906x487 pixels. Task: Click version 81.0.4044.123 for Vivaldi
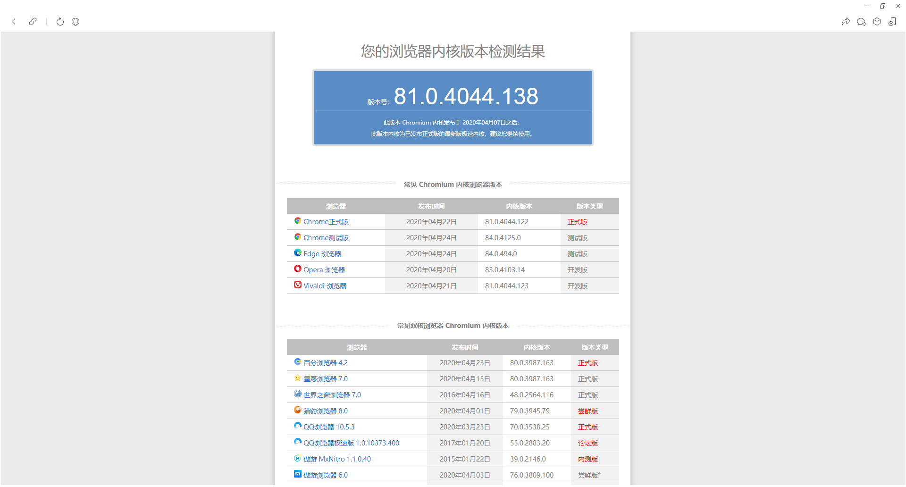click(x=507, y=286)
